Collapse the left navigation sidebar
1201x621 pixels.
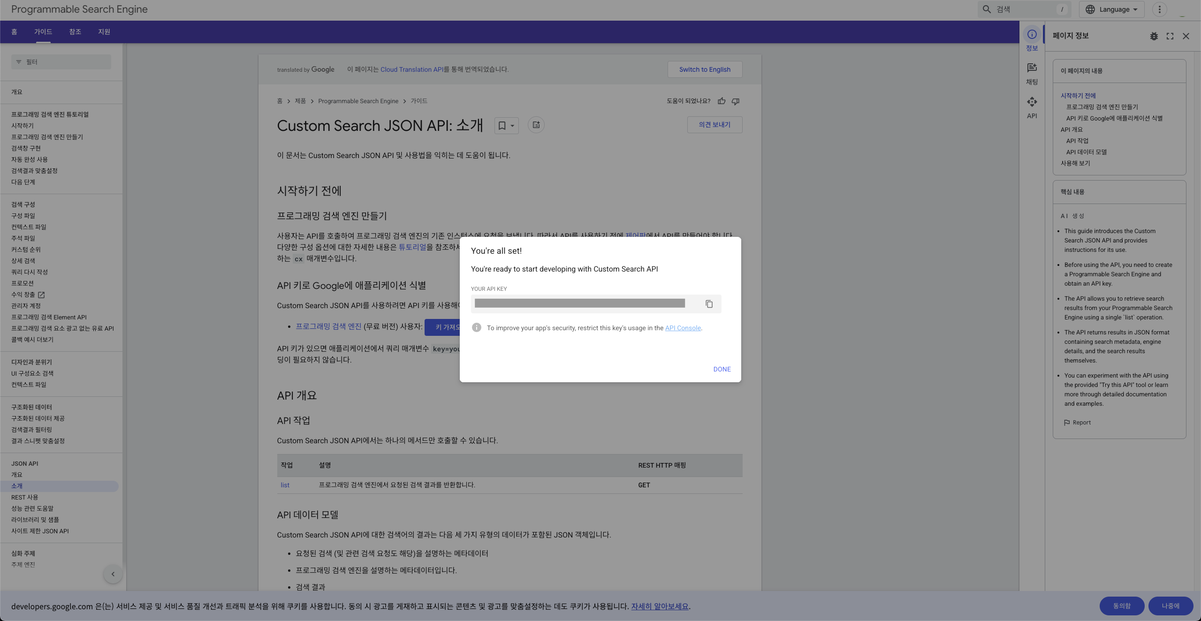click(x=113, y=574)
